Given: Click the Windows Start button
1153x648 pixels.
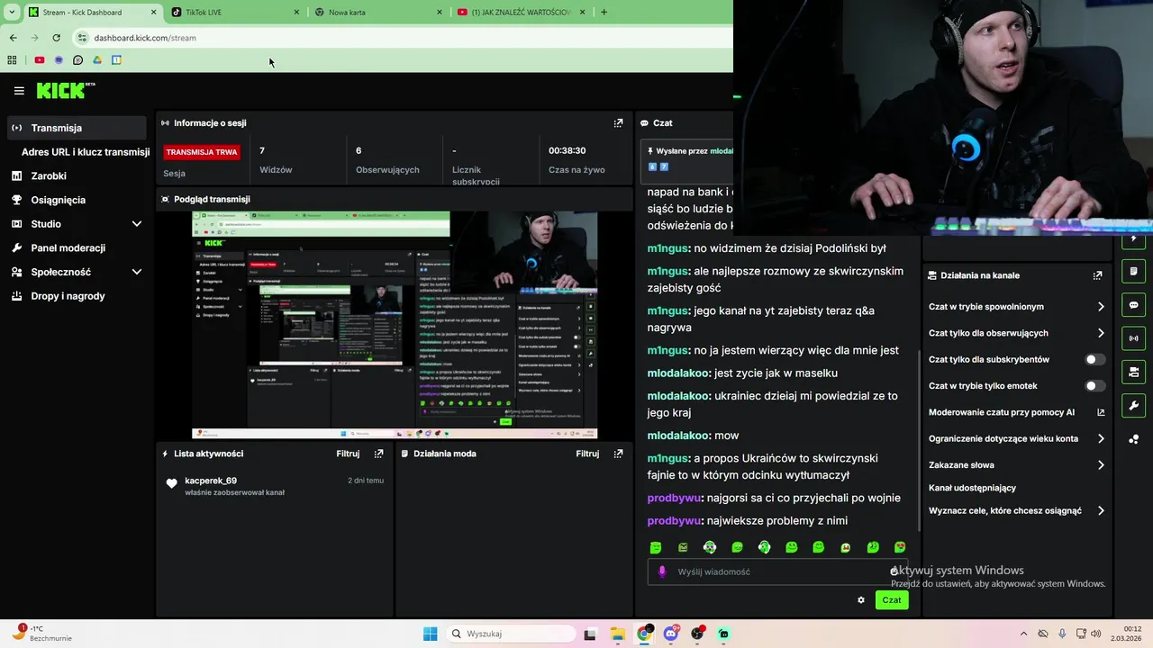Looking at the screenshot, I should [430, 634].
